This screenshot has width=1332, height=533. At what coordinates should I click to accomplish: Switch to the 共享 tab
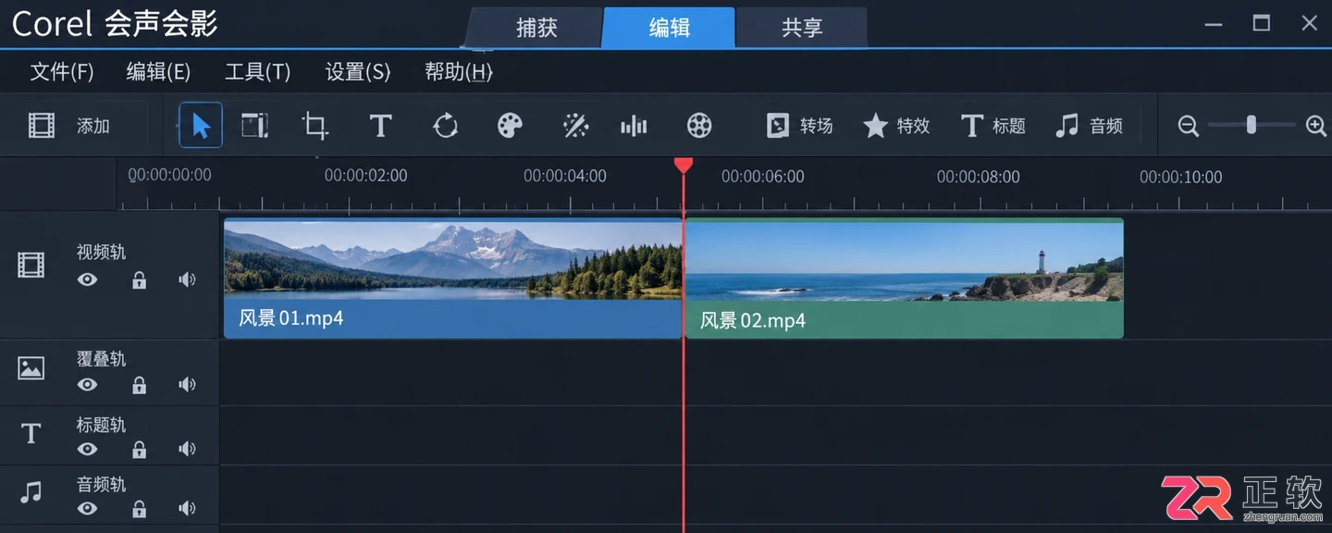[x=801, y=28]
